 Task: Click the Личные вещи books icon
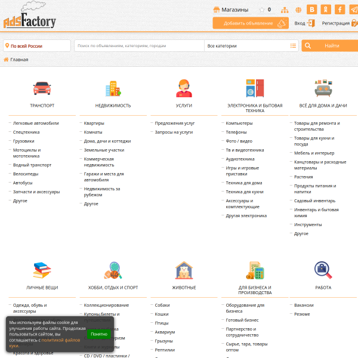click(x=42, y=270)
